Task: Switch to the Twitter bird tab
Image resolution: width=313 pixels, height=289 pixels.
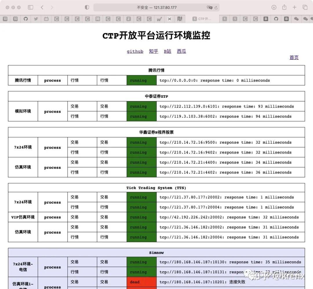Action: click(36, 19)
